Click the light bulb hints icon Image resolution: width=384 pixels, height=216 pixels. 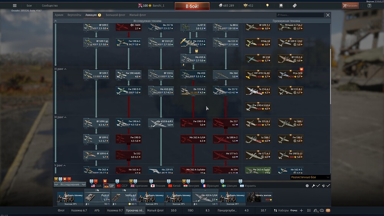tap(267, 6)
